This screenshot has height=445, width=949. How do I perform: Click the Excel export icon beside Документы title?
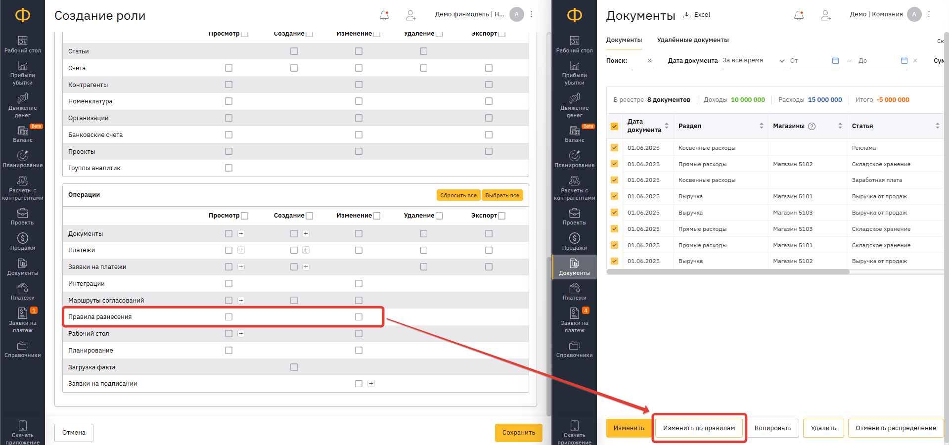coord(686,15)
